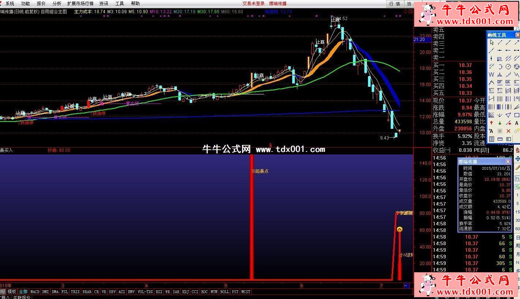Click the 抄底: 80.00 indicator label
Image resolution: width=520 pixels, height=299 pixels.
(59, 150)
